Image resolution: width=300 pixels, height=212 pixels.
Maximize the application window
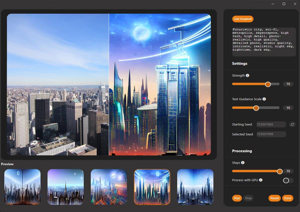click(284, 4)
